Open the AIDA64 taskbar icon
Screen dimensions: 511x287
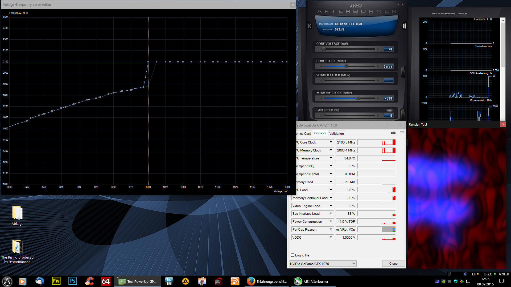106,281
